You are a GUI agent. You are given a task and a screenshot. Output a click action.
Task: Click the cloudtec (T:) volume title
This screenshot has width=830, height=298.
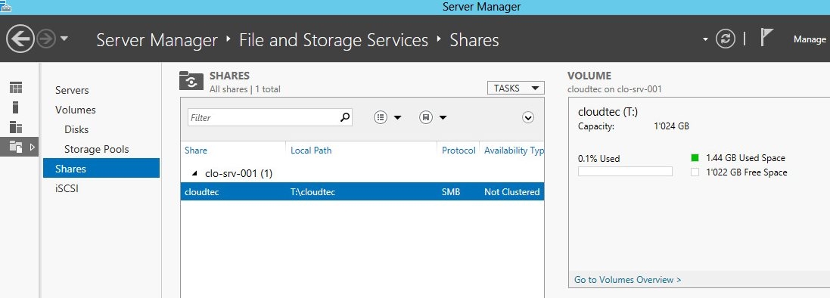click(608, 112)
